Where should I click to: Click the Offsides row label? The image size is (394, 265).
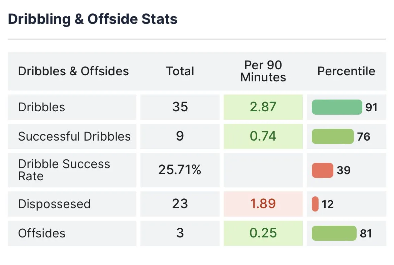click(42, 233)
